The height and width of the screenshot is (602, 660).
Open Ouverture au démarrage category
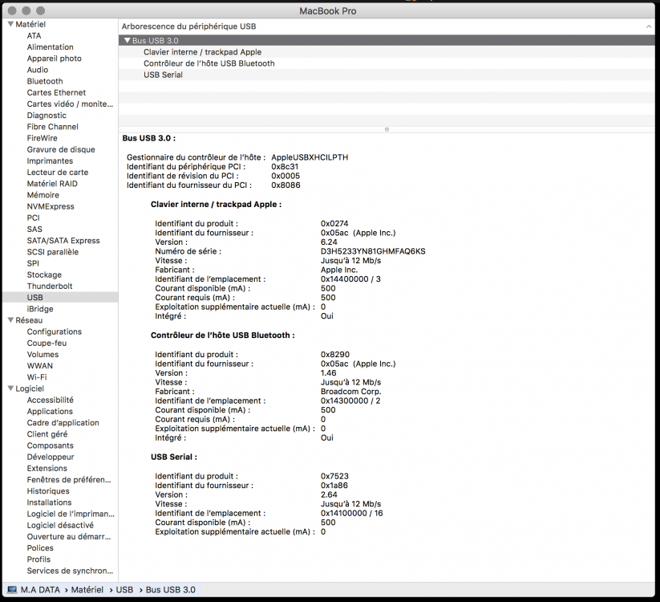click(69, 536)
